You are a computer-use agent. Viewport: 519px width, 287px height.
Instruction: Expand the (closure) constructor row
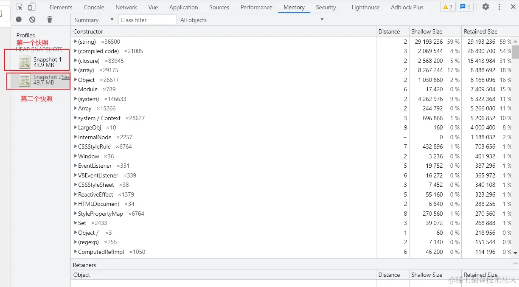click(x=76, y=61)
